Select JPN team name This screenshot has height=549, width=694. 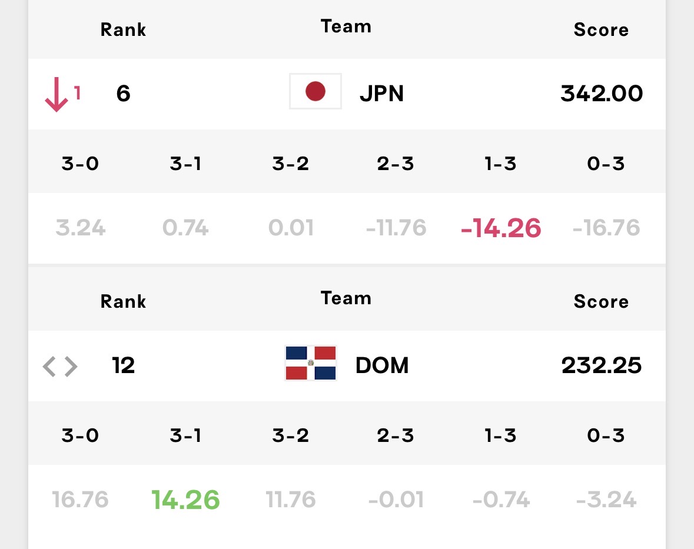click(x=381, y=94)
